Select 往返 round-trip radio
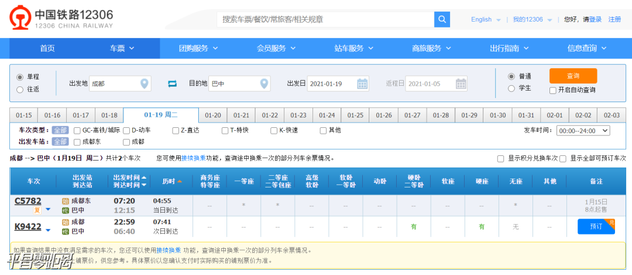Image resolution: width=632 pixels, height=275 pixels. [20, 90]
